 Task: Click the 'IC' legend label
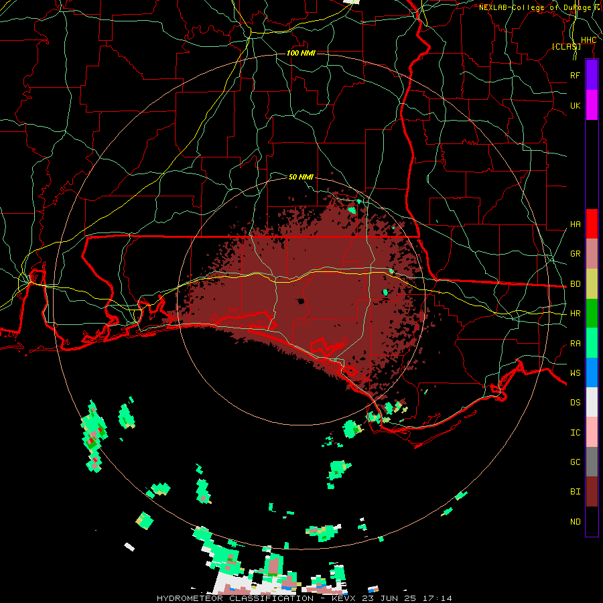click(x=575, y=433)
